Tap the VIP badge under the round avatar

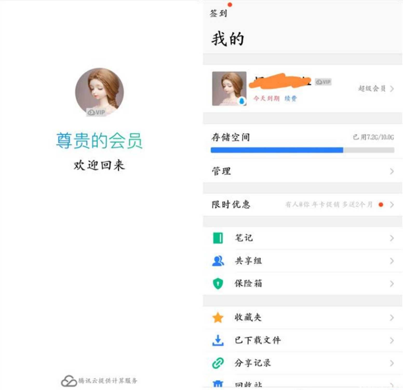coord(96,112)
